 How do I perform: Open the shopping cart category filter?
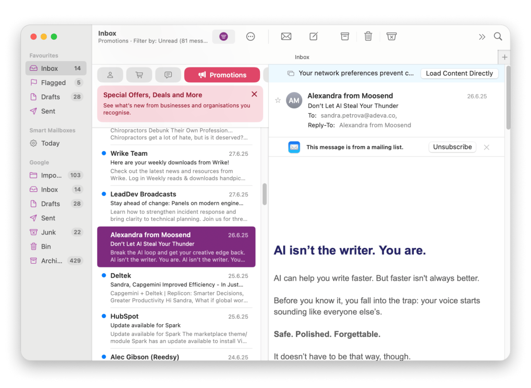click(139, 75)
